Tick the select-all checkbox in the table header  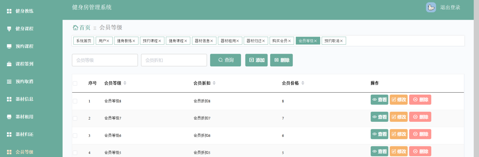point(75,83)
